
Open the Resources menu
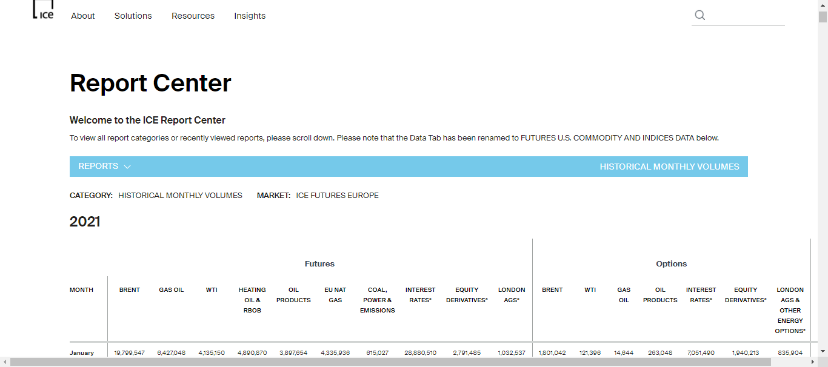(193, 16)
